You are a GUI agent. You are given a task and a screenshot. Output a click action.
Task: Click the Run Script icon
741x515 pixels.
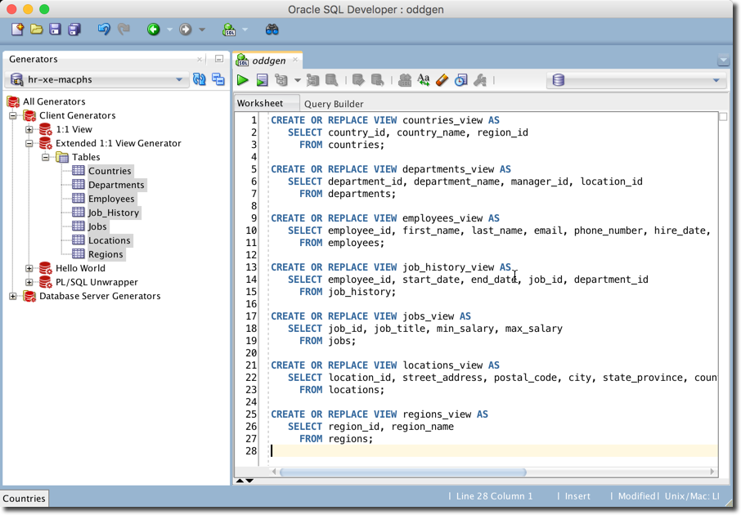[x=262, y=80]
